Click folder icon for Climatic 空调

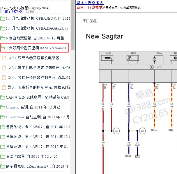[3, 107]
